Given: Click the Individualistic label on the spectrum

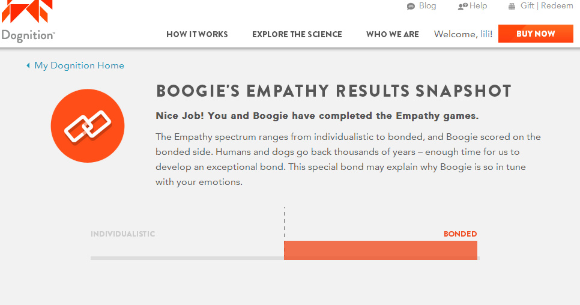Looking at the screenshot, I should [x=123, y=234].
